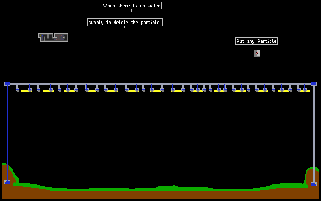
Task: Click the blue block at bottom-left pipe end
Action: click(7, 182)
